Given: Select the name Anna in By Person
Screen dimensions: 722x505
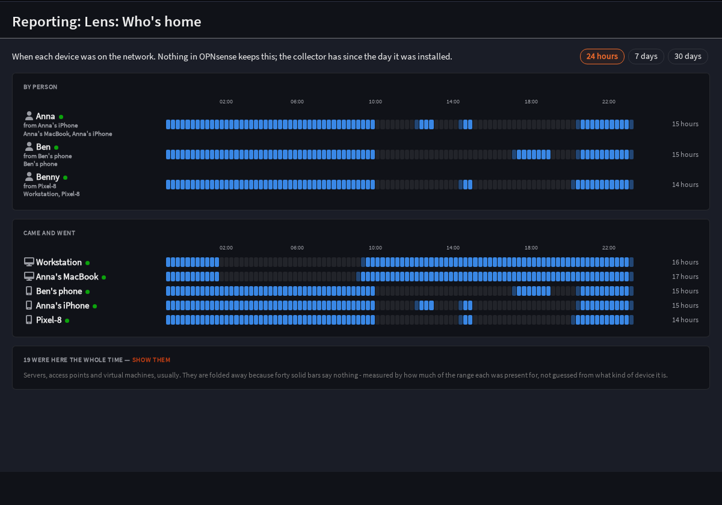Looking at the screenshot, I should pyautogui.click(x=46, y=116).
